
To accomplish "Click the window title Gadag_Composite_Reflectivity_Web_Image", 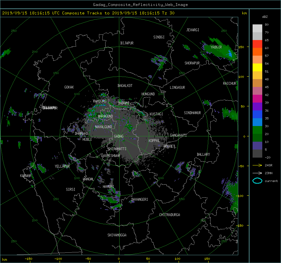I will point(140,4).
